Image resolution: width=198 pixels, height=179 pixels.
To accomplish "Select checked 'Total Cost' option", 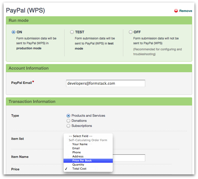I will 79,169.
